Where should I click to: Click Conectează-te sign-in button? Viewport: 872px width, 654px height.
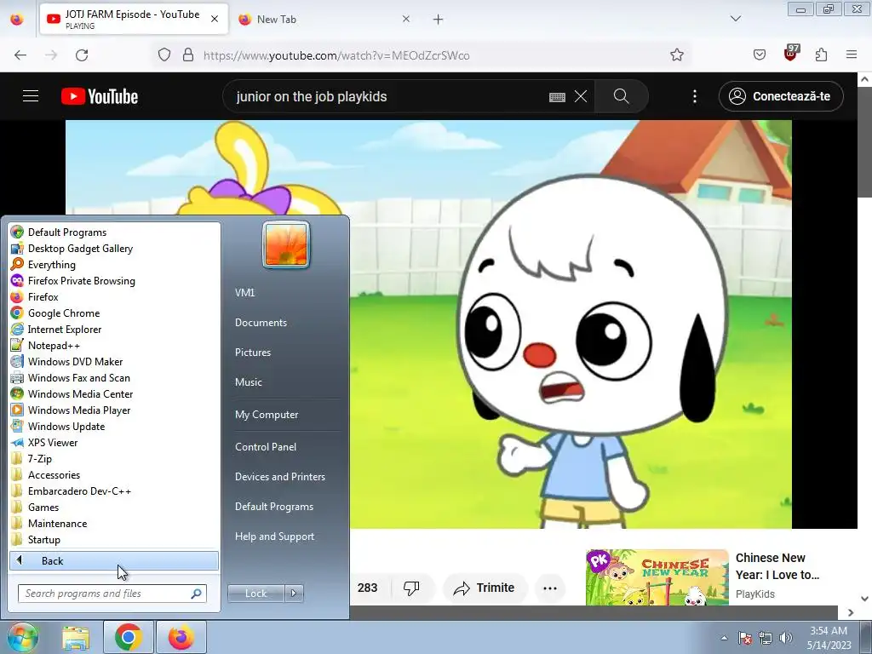pos(781,96)
